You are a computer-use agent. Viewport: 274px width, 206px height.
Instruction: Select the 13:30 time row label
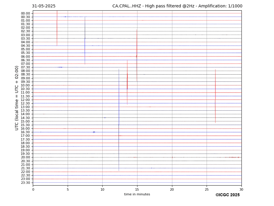coord(25,111)
